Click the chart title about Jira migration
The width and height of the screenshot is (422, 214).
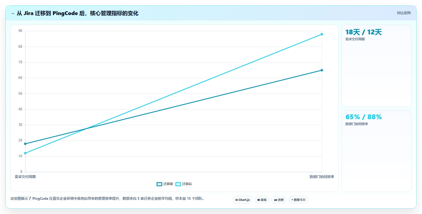tap(77, 13)
